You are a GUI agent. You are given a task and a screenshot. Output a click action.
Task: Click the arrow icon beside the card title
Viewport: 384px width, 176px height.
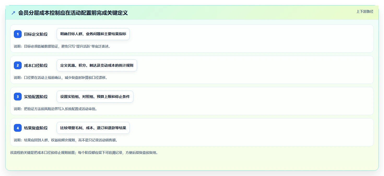pyautogui.click(x=13, y=13)
